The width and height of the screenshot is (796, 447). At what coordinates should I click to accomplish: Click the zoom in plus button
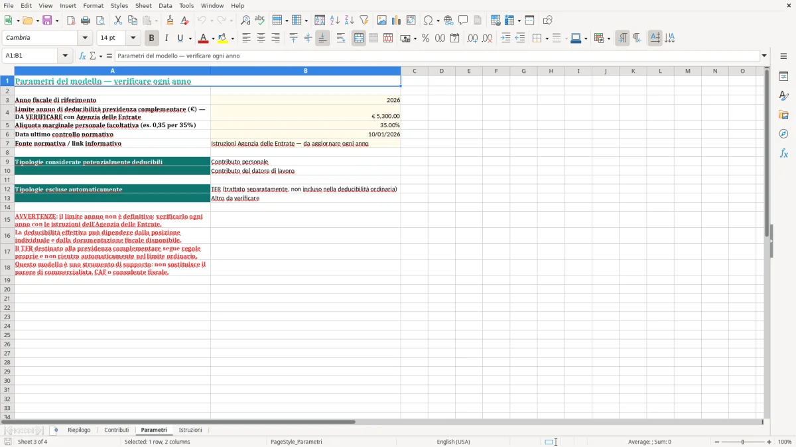coord(769,442)
